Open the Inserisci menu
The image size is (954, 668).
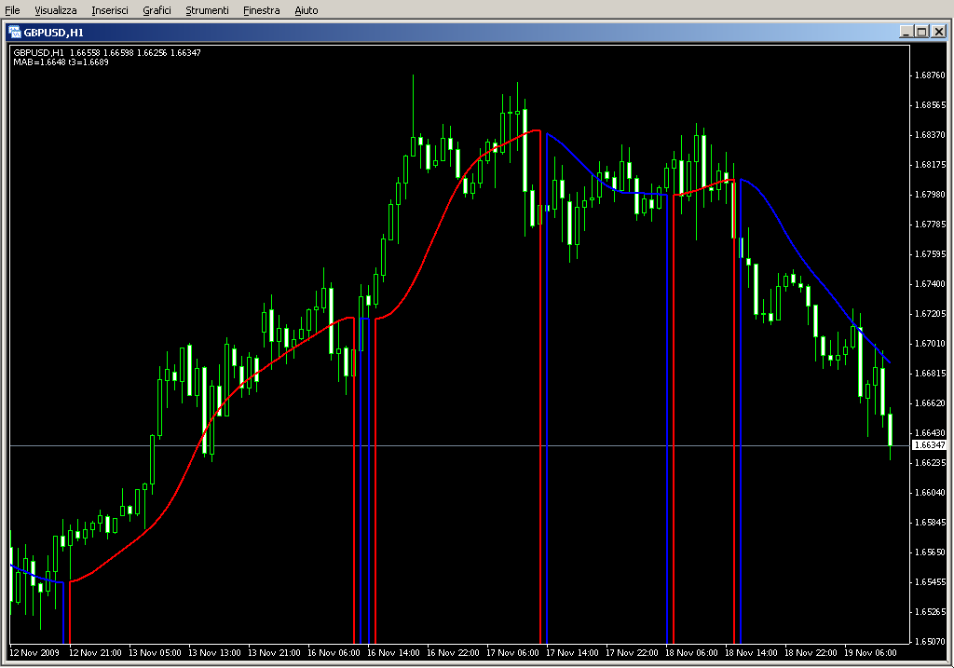pyautogui.click(x=110, y=10)
